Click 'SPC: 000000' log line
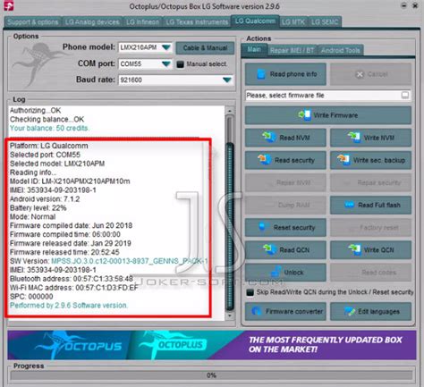The height and width of the screenshot is (387, 424). pyautogui.click(x=31, y=297)
